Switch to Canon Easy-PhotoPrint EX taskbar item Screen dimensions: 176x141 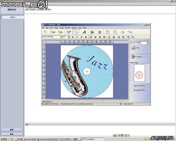(x=48, y=139)
